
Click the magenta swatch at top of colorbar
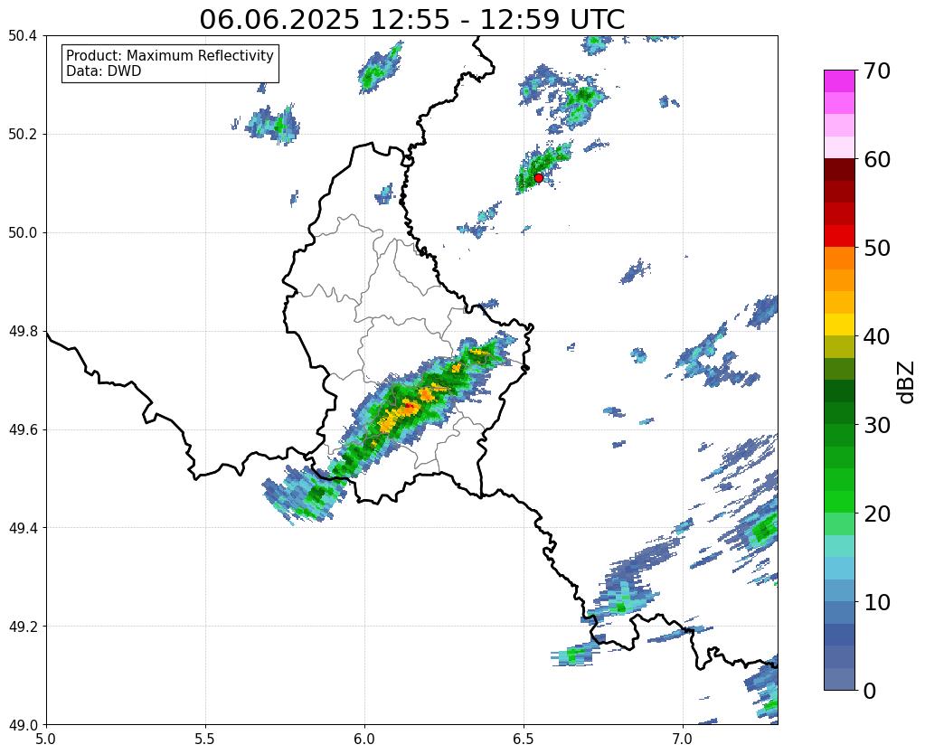click(839, 80)
